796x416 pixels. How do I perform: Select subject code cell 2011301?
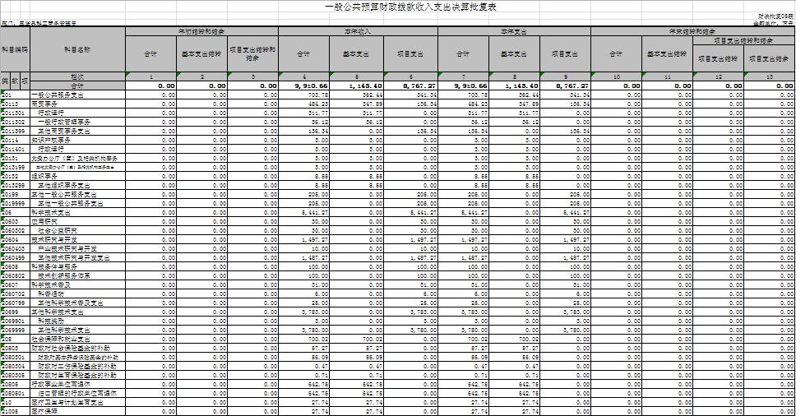click(15, 113)
